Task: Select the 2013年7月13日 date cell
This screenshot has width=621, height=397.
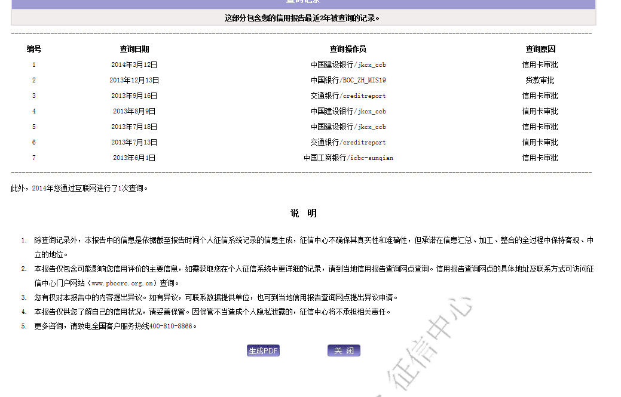Action: 134,143
